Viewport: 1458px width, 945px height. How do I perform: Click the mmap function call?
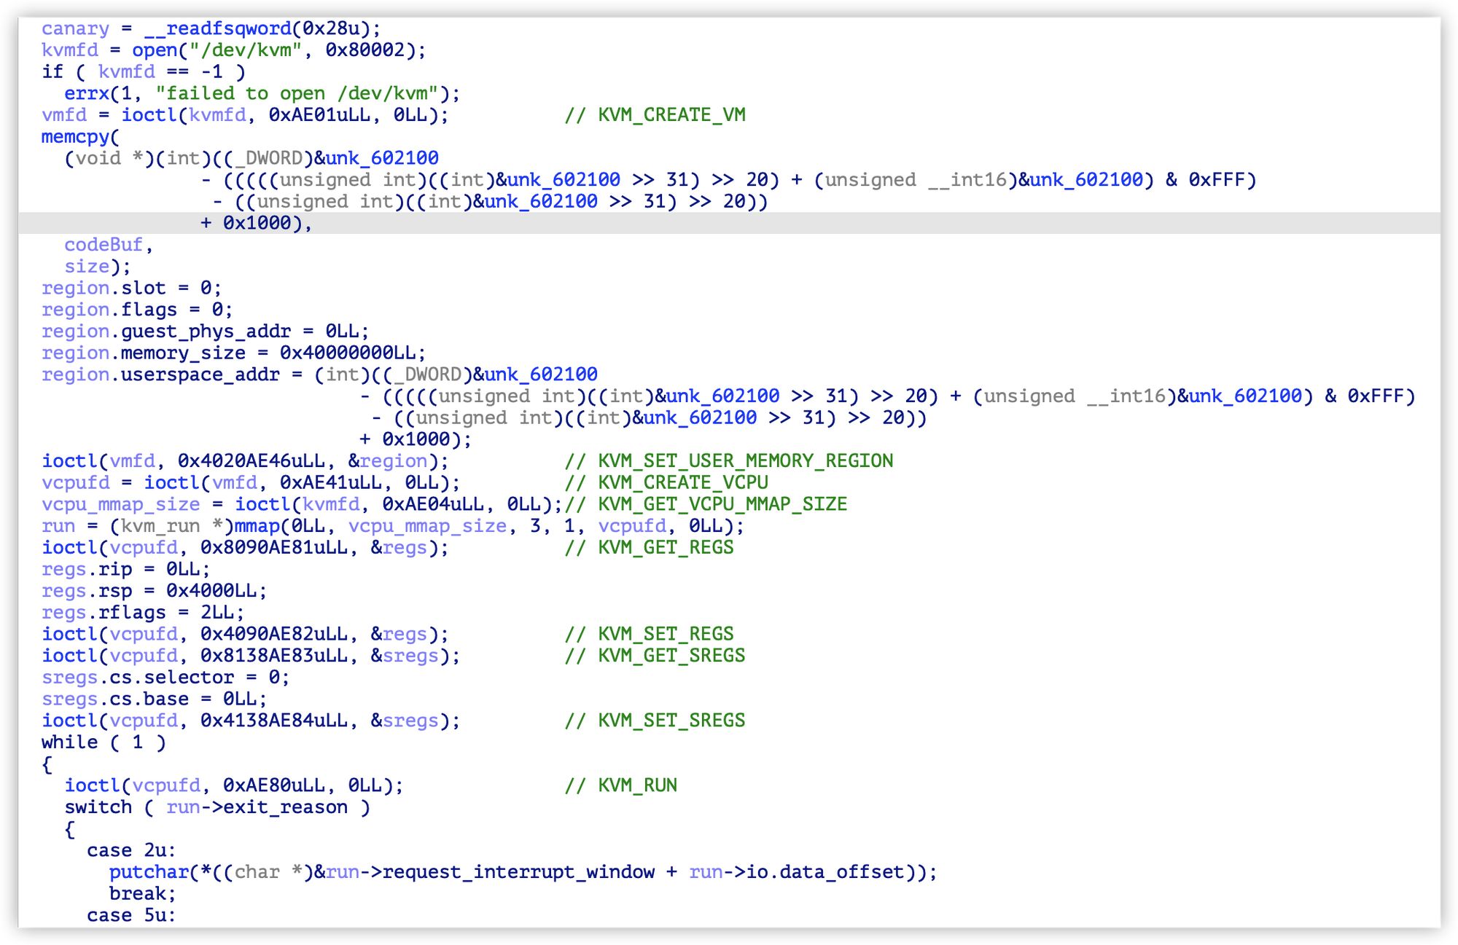pos(257,526)
